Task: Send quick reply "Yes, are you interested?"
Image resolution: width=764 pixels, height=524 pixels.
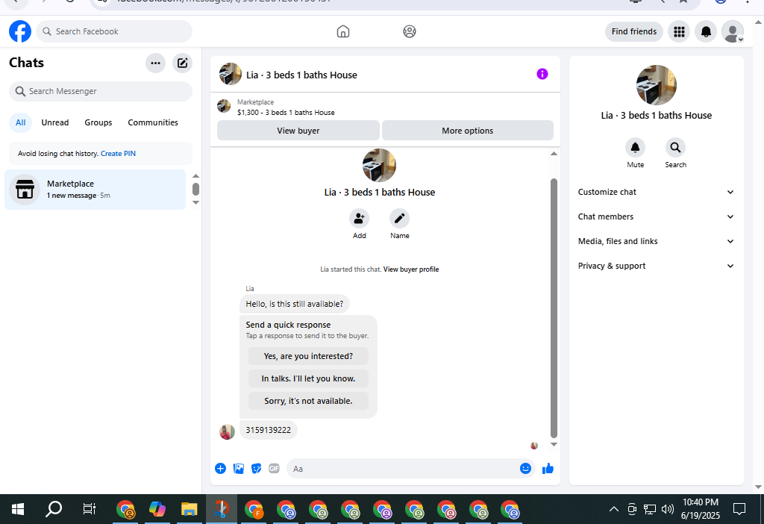Action: (308, 356)
